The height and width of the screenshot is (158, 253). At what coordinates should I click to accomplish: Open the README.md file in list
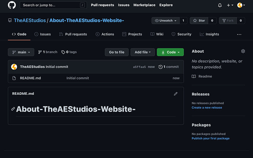pos(30,78)
